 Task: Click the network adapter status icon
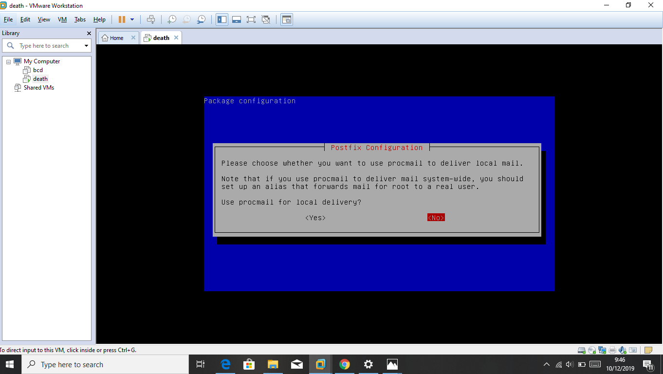[x=602, y=350]
